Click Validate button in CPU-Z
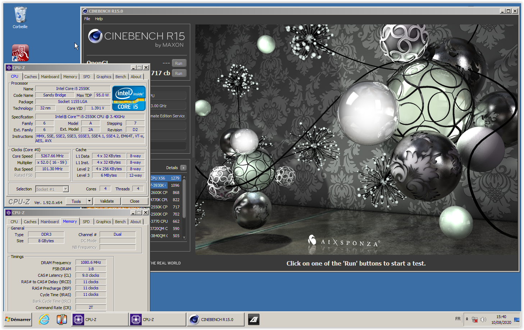524x330 pixels. click(x=107, y=201)
